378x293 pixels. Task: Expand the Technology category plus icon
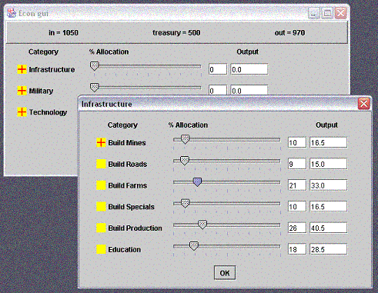coord(22,112)
